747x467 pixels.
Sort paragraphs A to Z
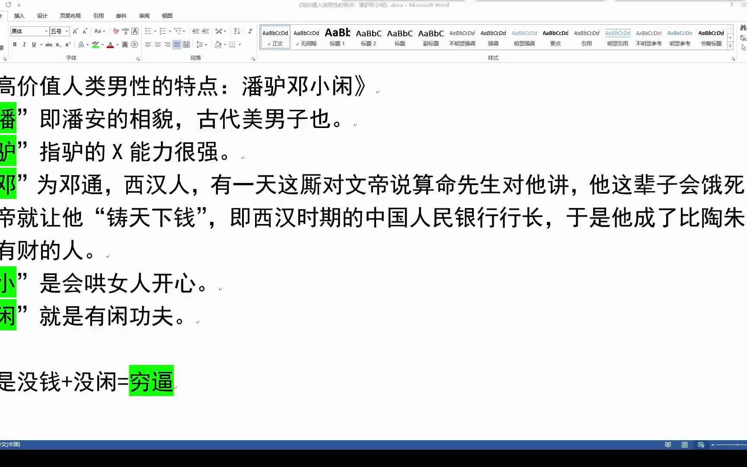237,31
